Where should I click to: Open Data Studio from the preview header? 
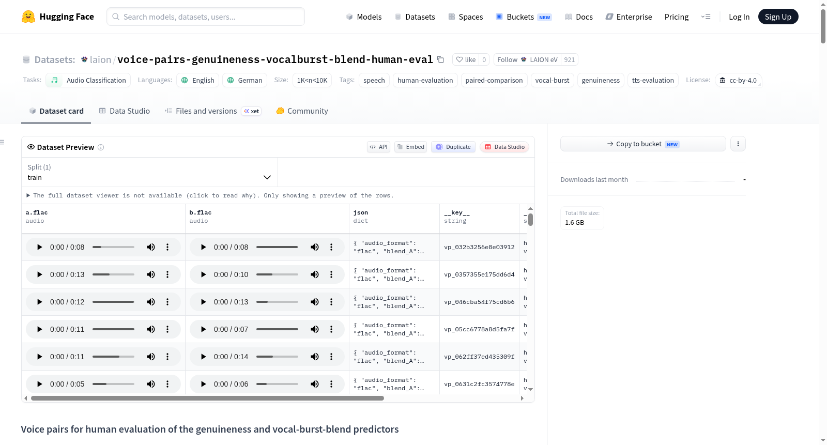click(x=504, y=147)
